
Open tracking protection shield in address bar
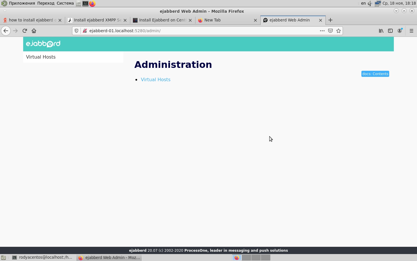click(x=76, y=31)
